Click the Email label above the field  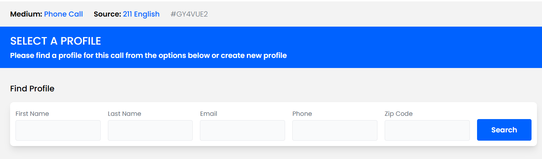click(x=209, y=114)
